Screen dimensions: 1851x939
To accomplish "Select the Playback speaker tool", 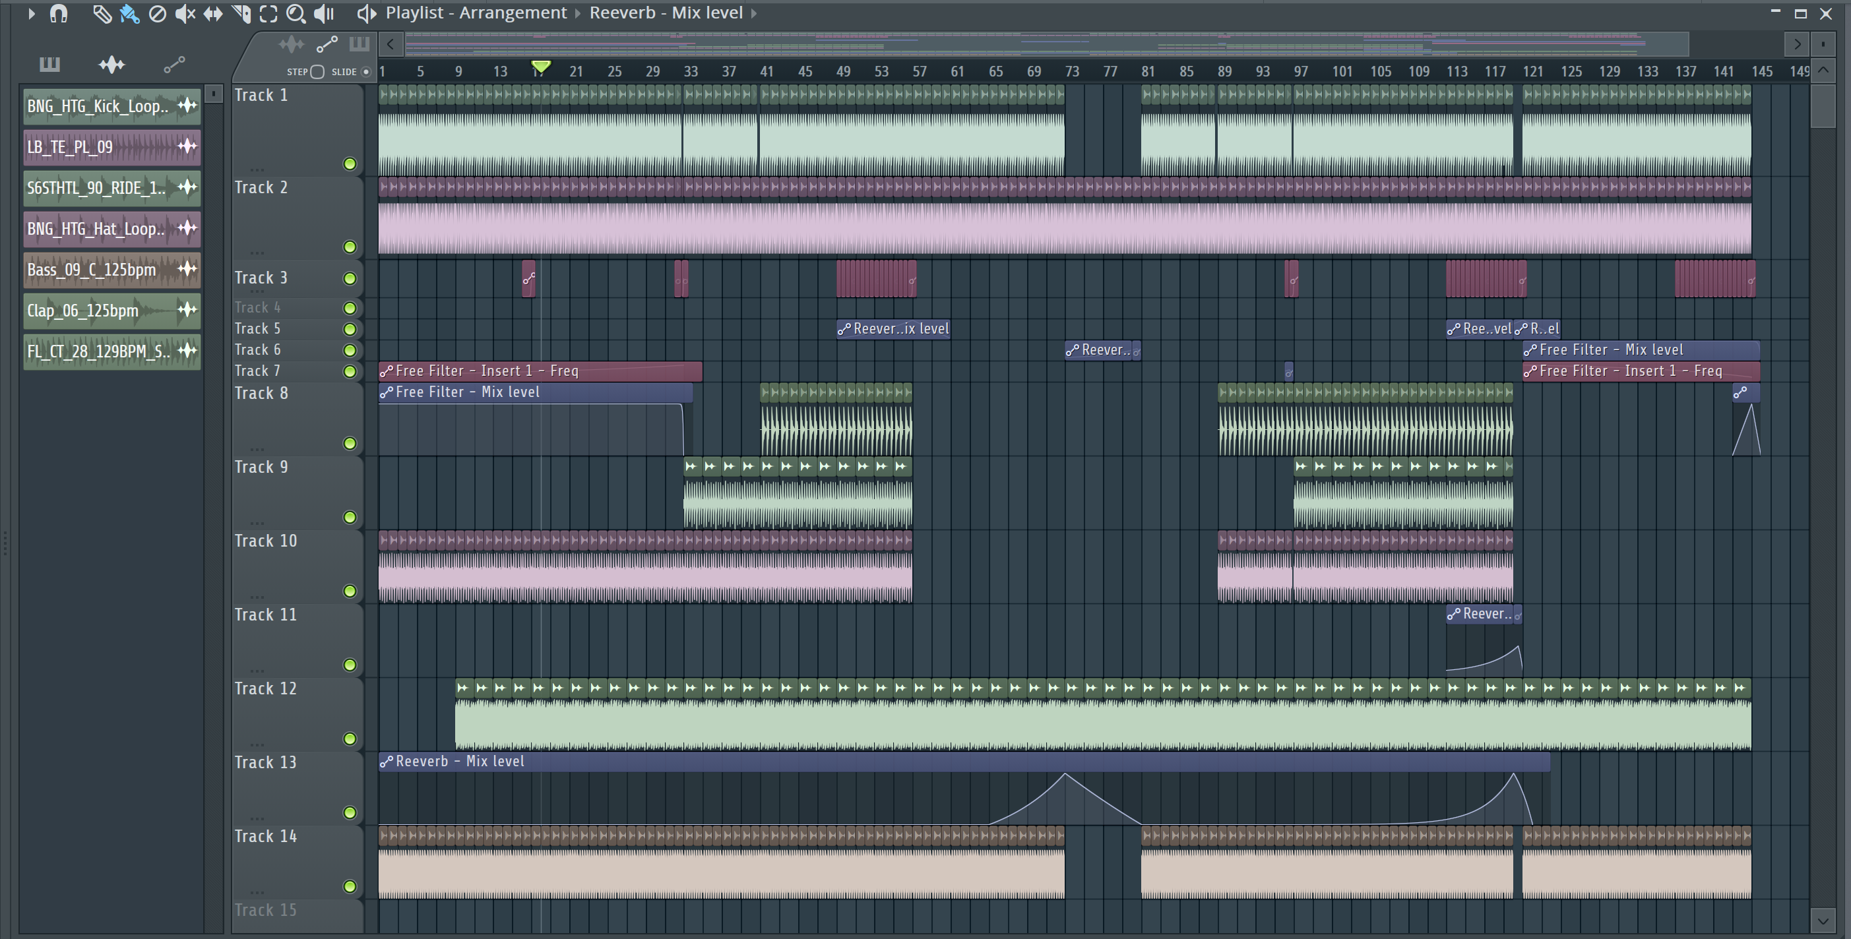I will 324,14.
